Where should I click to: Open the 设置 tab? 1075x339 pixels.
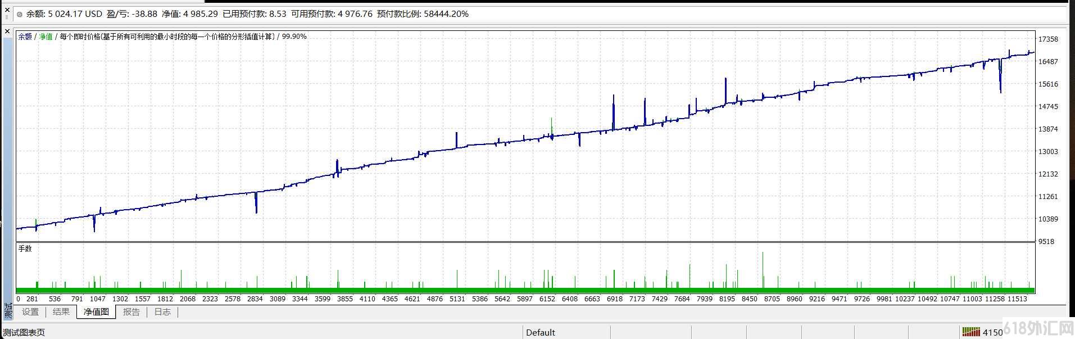click(30, 312)
